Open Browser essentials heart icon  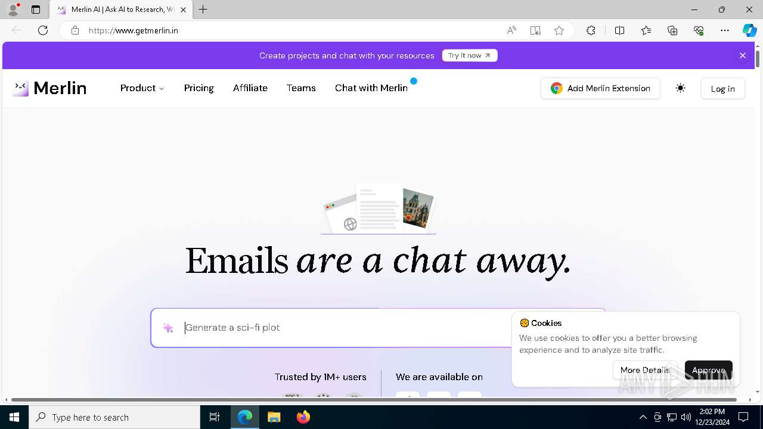pyautogui.click(x=699, y=30)
